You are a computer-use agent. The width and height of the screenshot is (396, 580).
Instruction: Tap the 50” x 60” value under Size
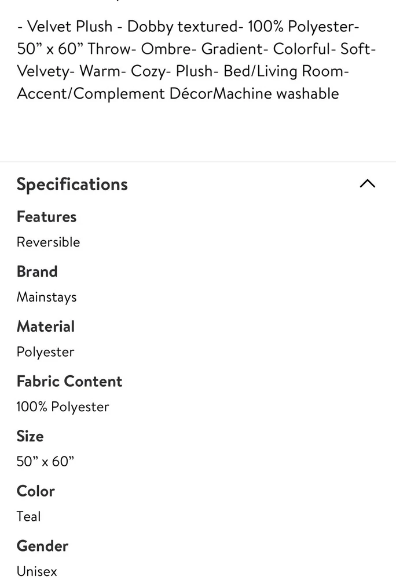[x=46, y=462]
